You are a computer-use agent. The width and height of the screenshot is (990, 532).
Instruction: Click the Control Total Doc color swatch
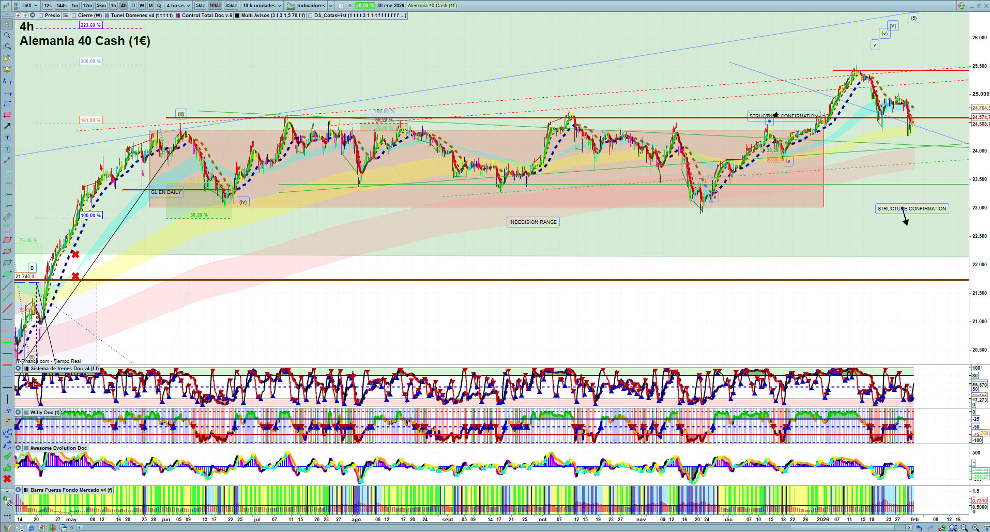[178, 16]
